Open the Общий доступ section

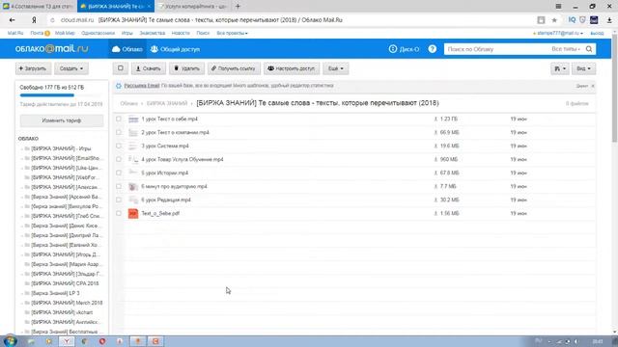tap(175, 49)
